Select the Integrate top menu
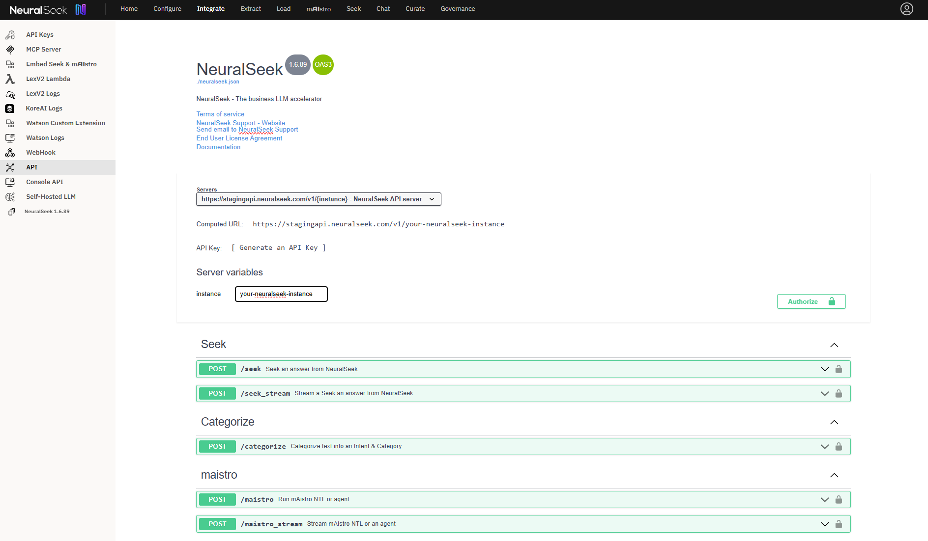The image size is (928, 541). (x=211, y=9)
